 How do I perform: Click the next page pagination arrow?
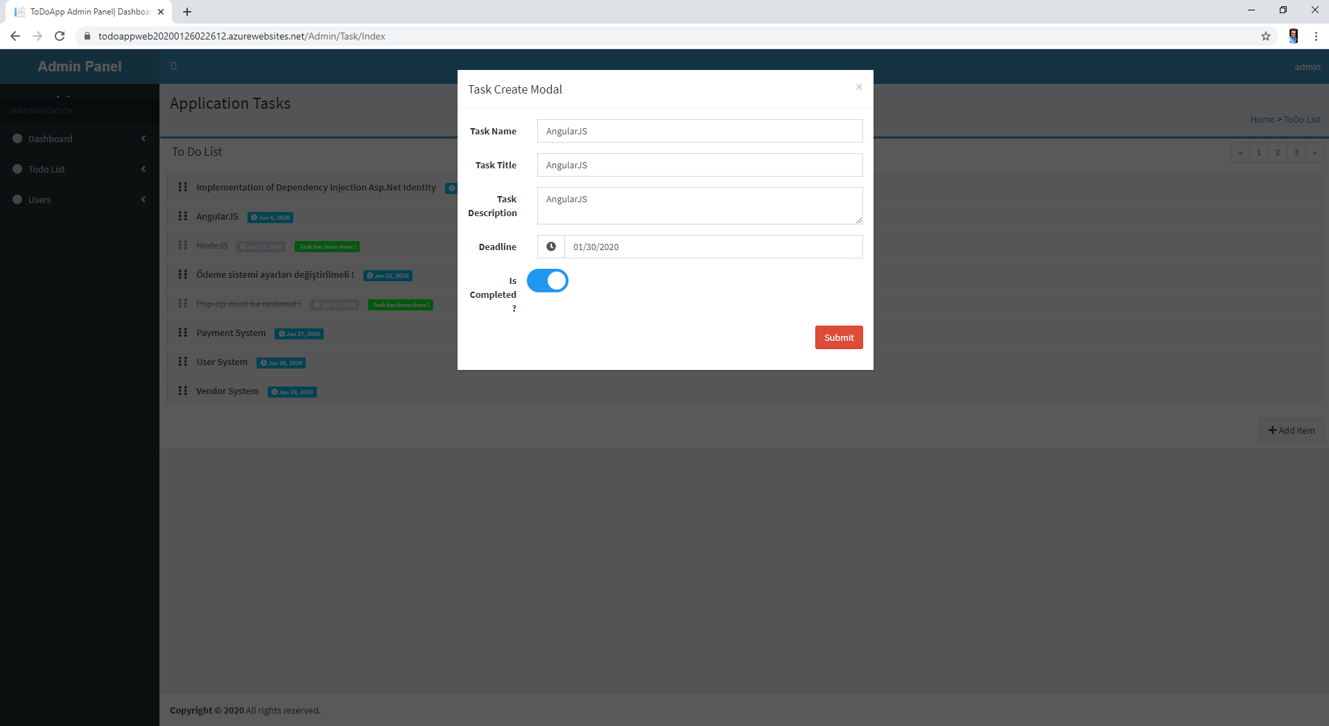pos(1314,152)
